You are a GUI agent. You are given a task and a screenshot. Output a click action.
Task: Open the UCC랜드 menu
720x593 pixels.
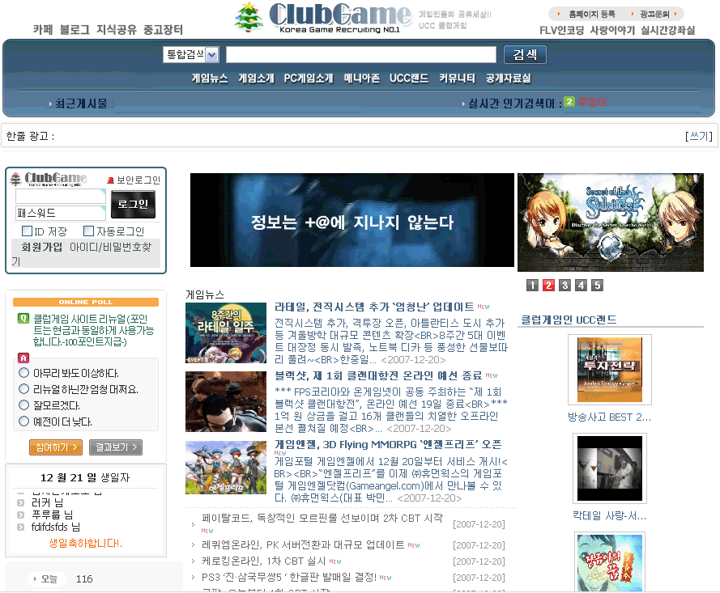click(409, 78)
